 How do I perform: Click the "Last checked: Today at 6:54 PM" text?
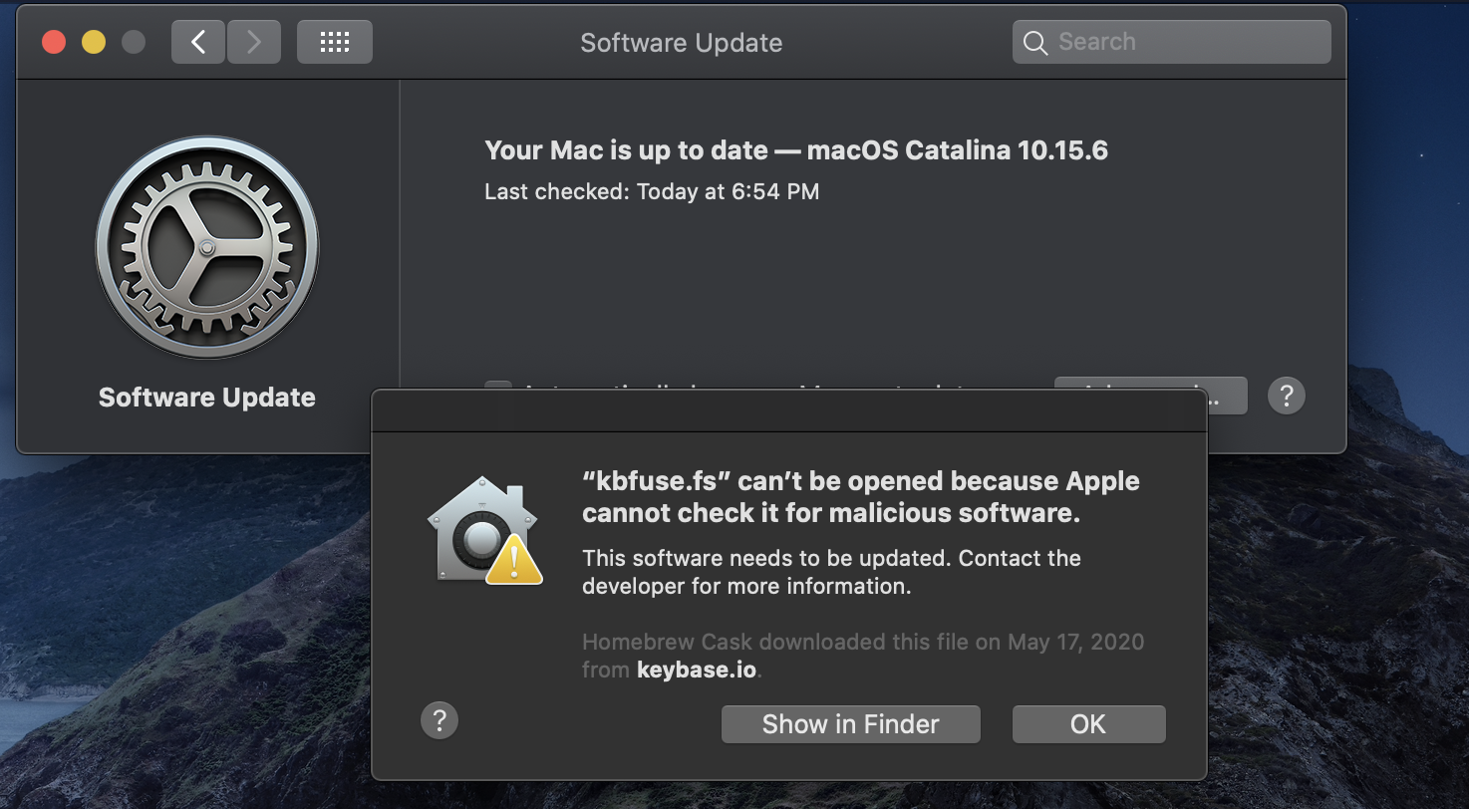pos(652,191)
